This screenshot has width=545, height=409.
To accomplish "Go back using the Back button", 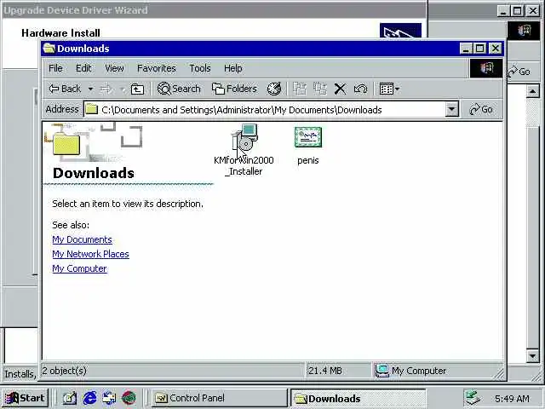I will tap(65, 89).
